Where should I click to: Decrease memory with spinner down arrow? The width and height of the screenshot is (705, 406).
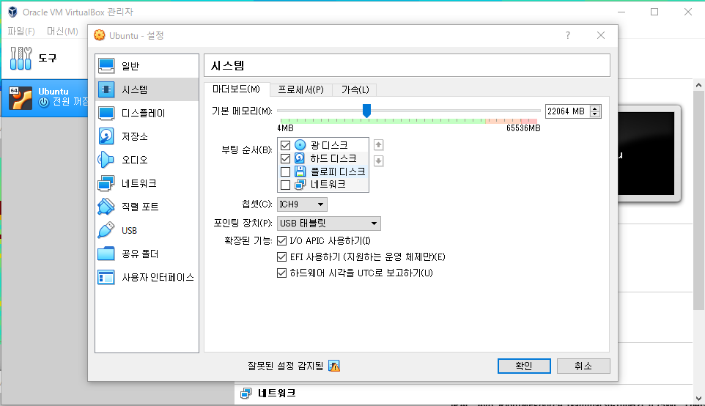pos(595,114)
